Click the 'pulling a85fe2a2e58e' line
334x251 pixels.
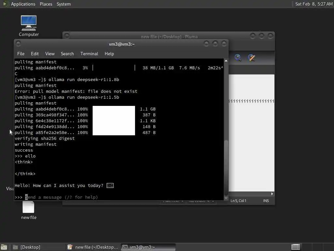[x=85, y=133]
